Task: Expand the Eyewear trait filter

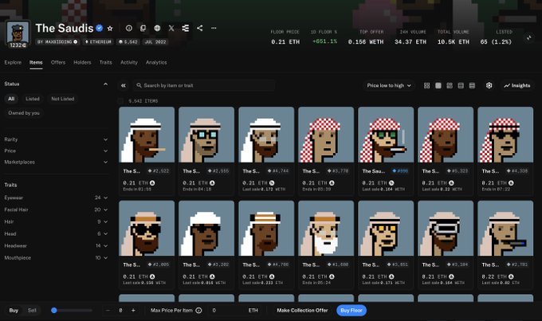Action: point(56,198)
